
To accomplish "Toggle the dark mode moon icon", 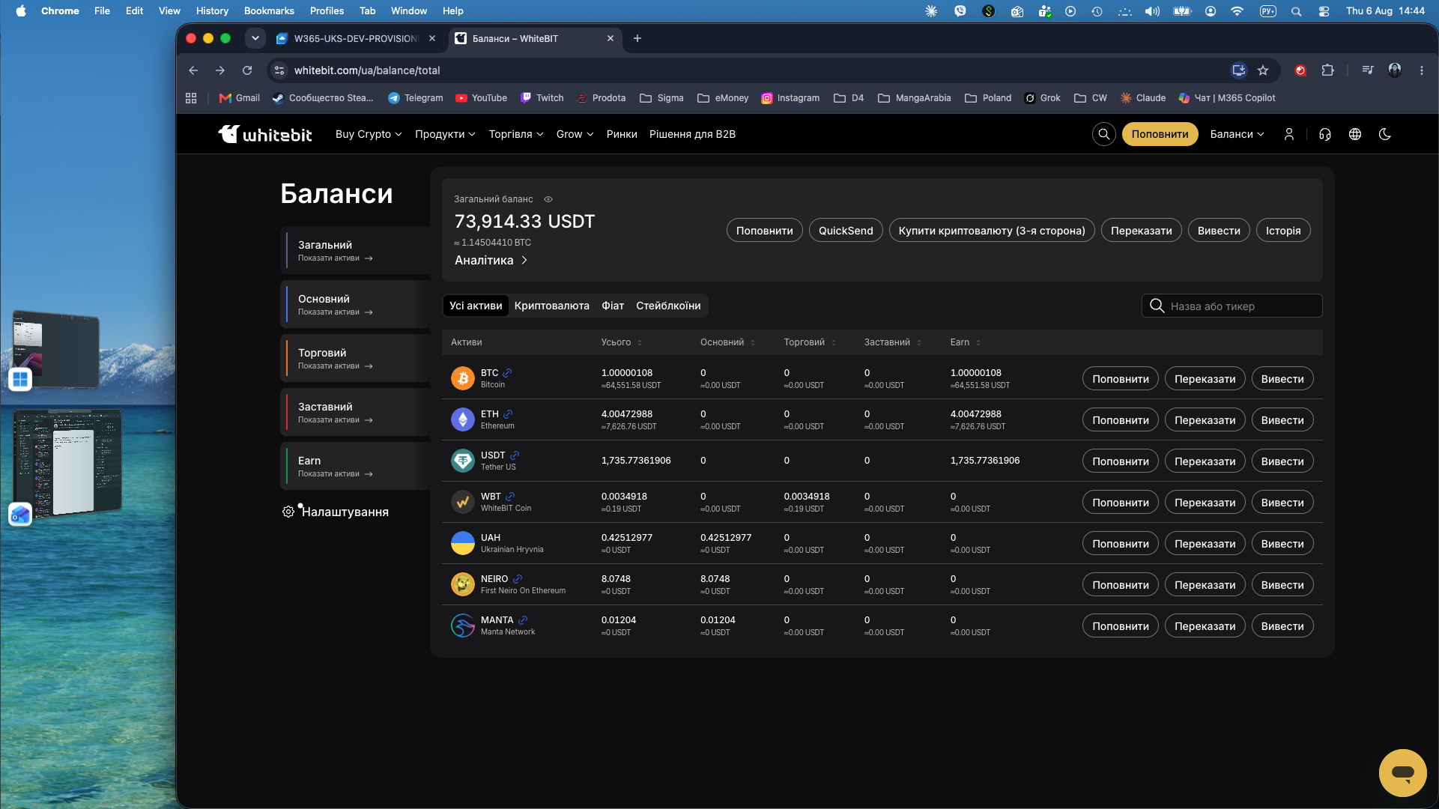I will (x=1385, y=134).
